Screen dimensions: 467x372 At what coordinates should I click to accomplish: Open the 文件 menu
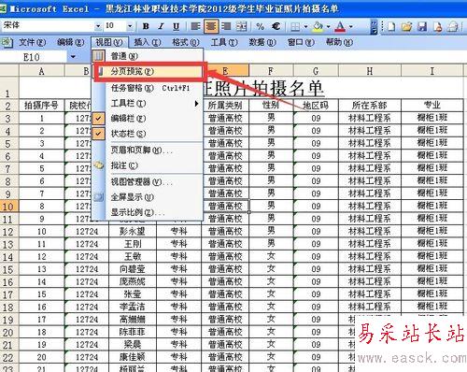pyautogui.click(x=32, y=42)
